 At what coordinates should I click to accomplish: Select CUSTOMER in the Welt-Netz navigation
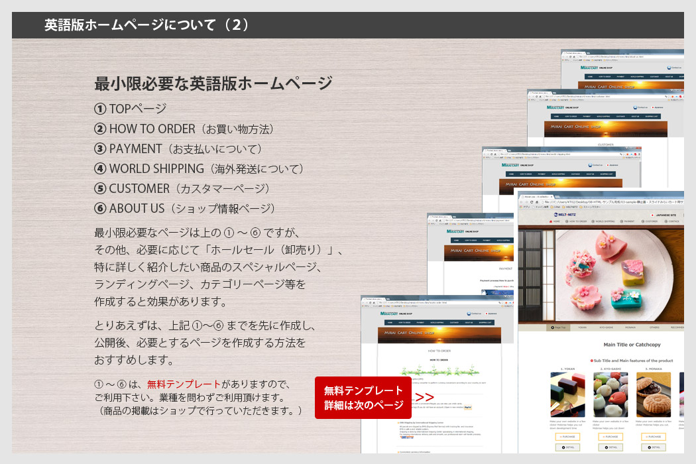point(650,221)
